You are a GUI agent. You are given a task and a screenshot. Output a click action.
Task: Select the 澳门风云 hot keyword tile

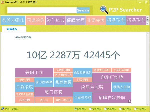coord(55,20)
